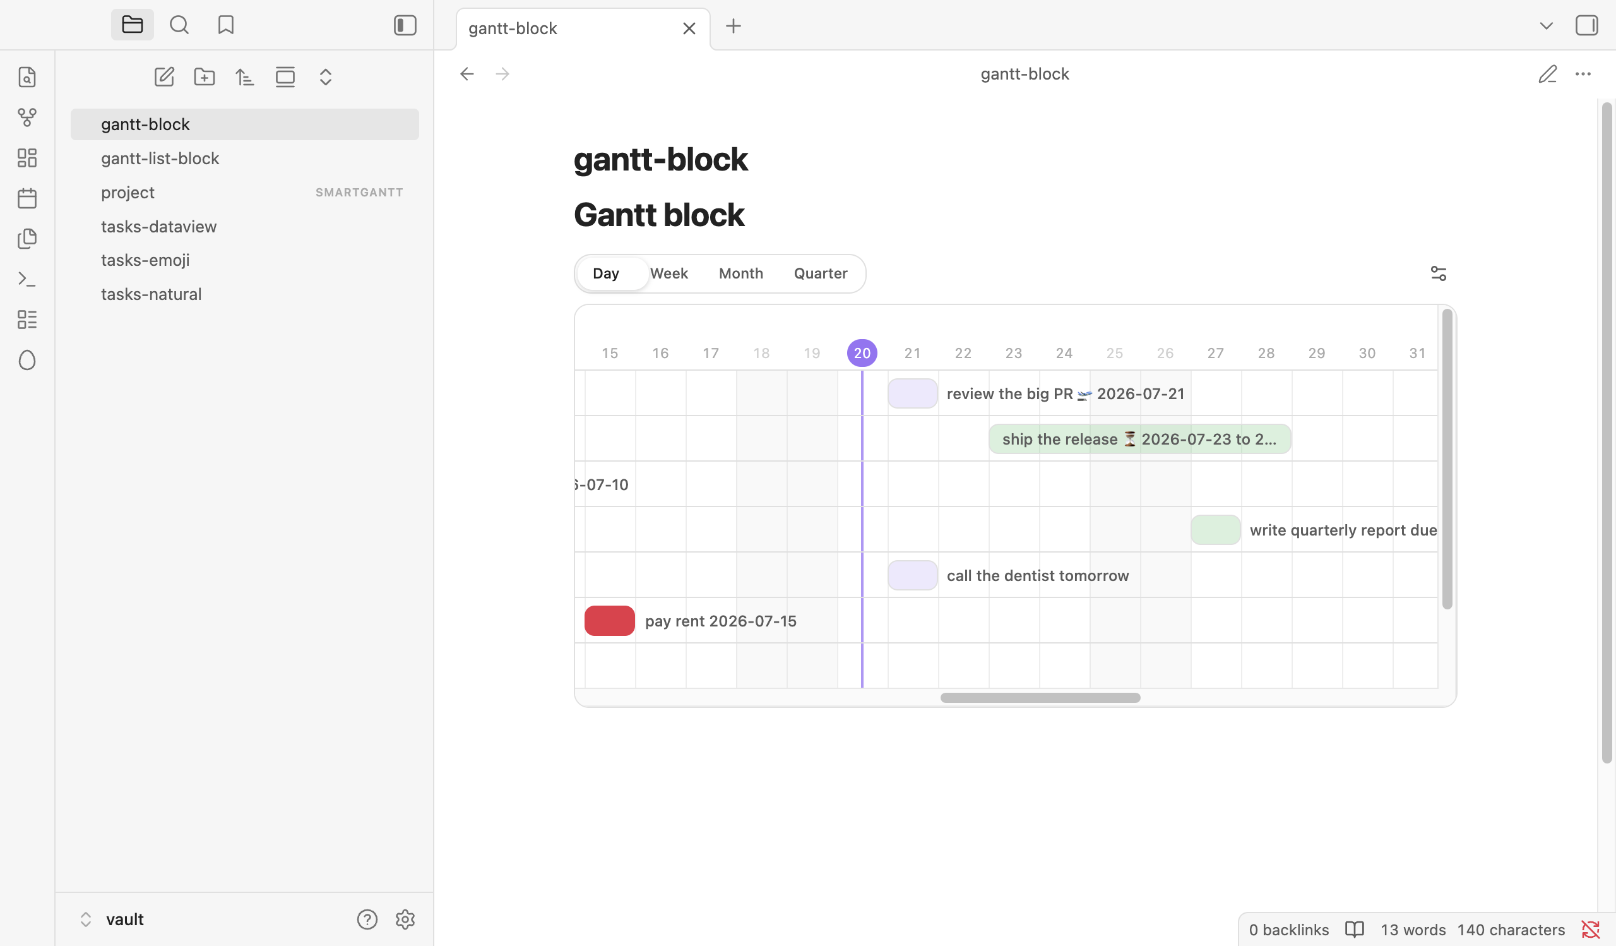Screen dimensions: 1616x946
Task: Click the Gantt horizontal scrollbar
Action: tap(1040, 698)
